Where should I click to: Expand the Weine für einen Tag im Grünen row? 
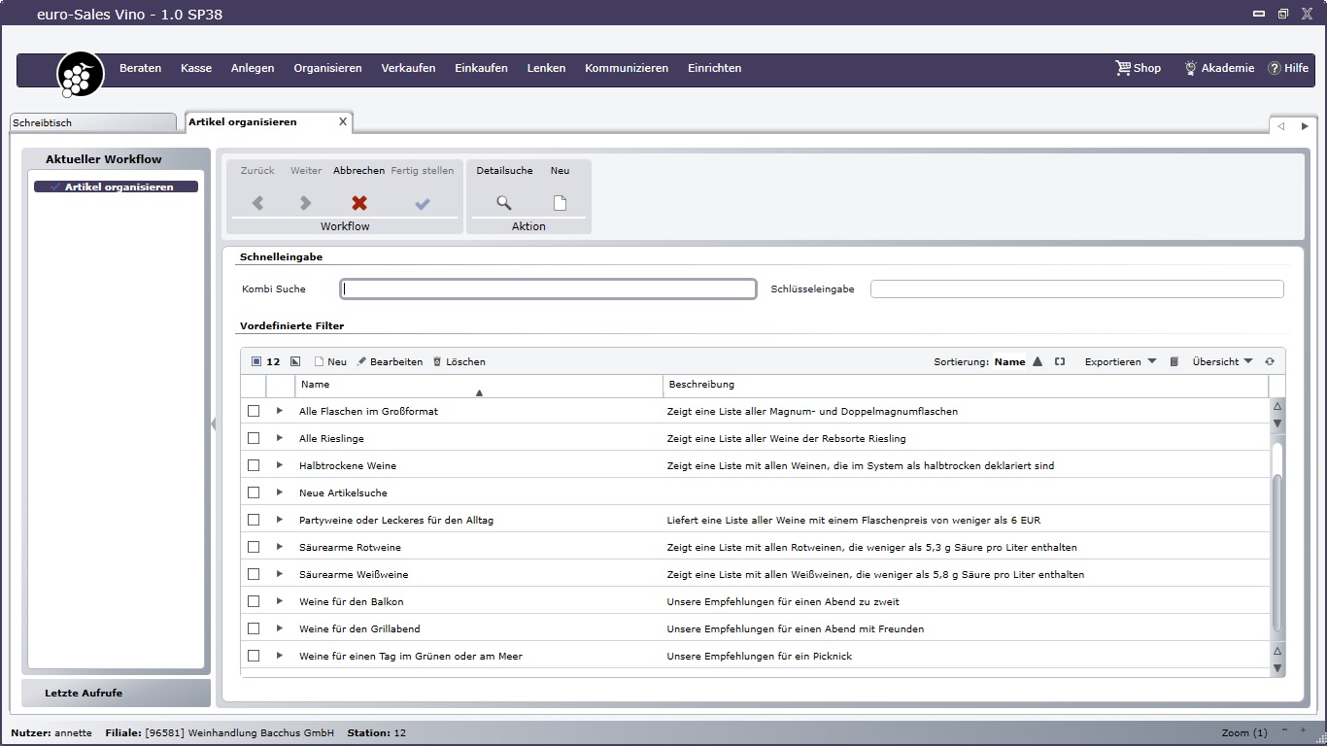click(x=280, y=656)
